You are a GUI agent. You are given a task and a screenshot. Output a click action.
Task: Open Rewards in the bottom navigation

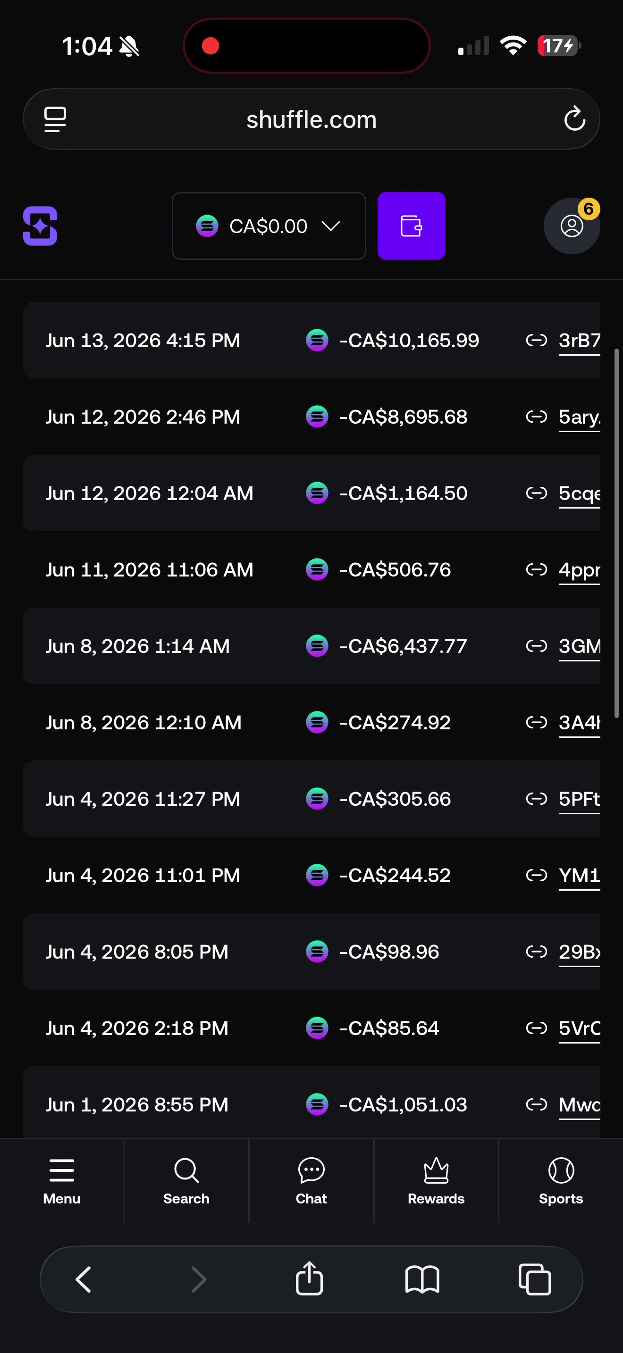click(x=436, y=1181)
